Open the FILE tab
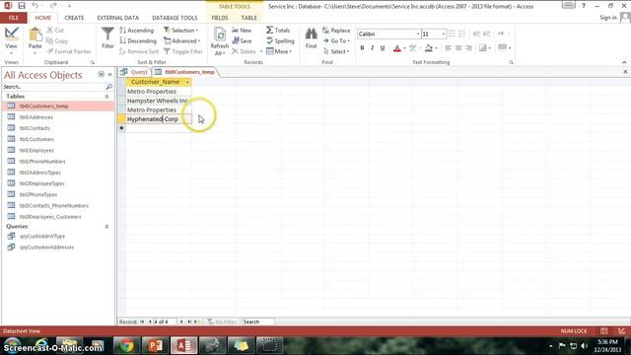 click(x=13, y=18)
